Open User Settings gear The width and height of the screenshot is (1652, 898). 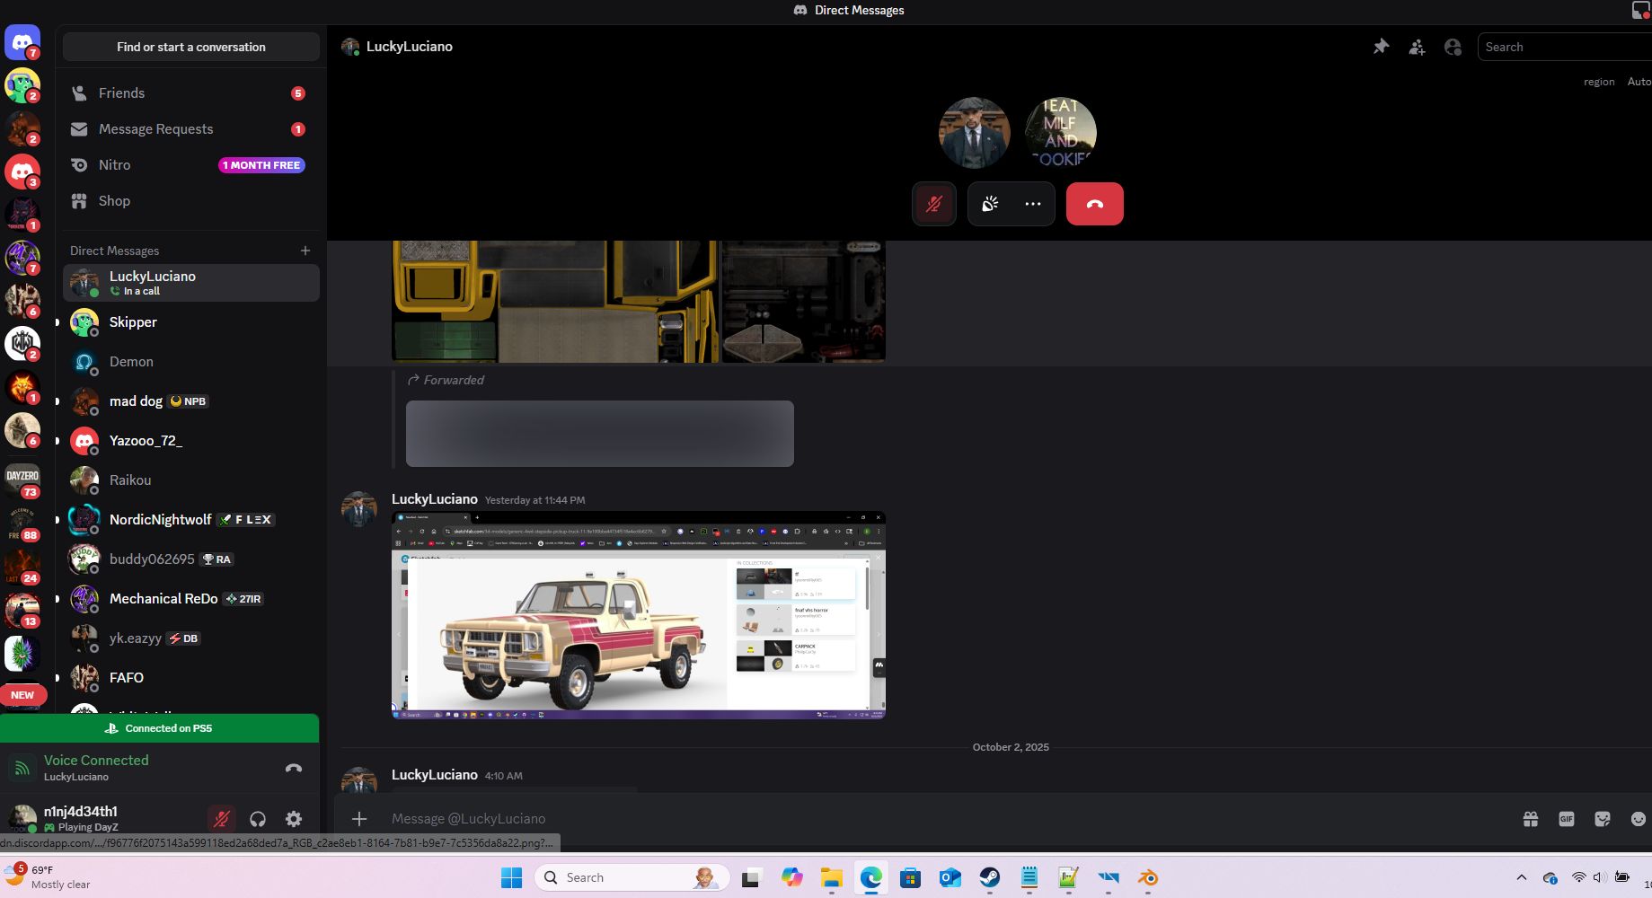[x=294, y=818]
